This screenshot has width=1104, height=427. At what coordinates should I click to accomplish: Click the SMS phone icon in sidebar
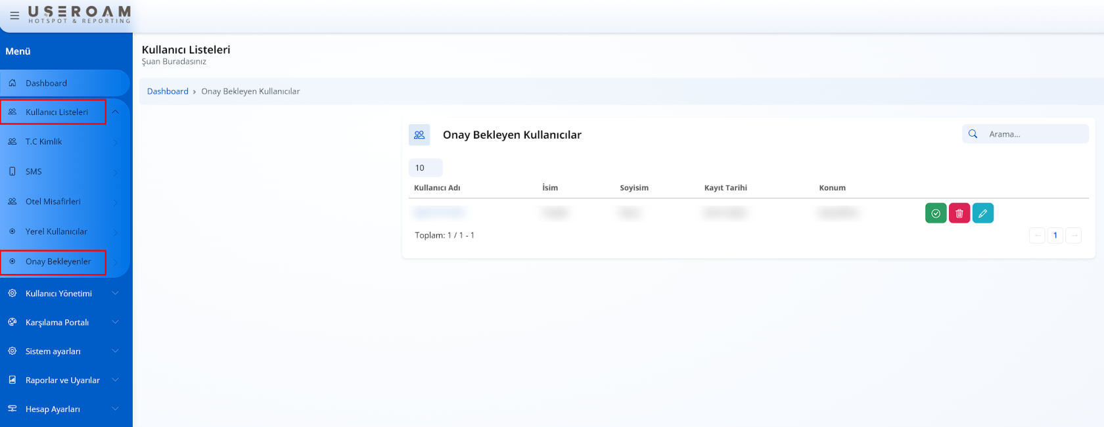click(12, 171)
